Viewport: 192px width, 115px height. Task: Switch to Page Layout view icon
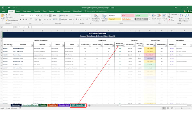point(168,108)
